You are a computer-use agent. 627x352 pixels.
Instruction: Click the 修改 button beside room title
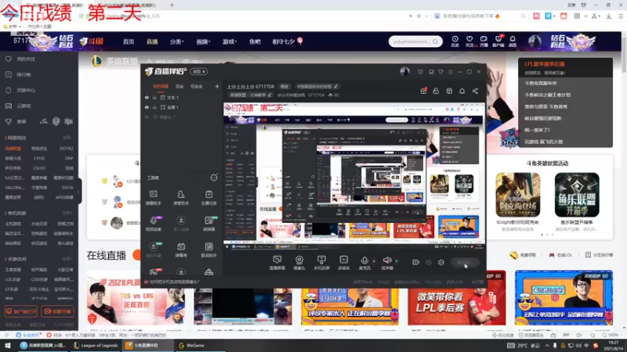click(285, 86)
